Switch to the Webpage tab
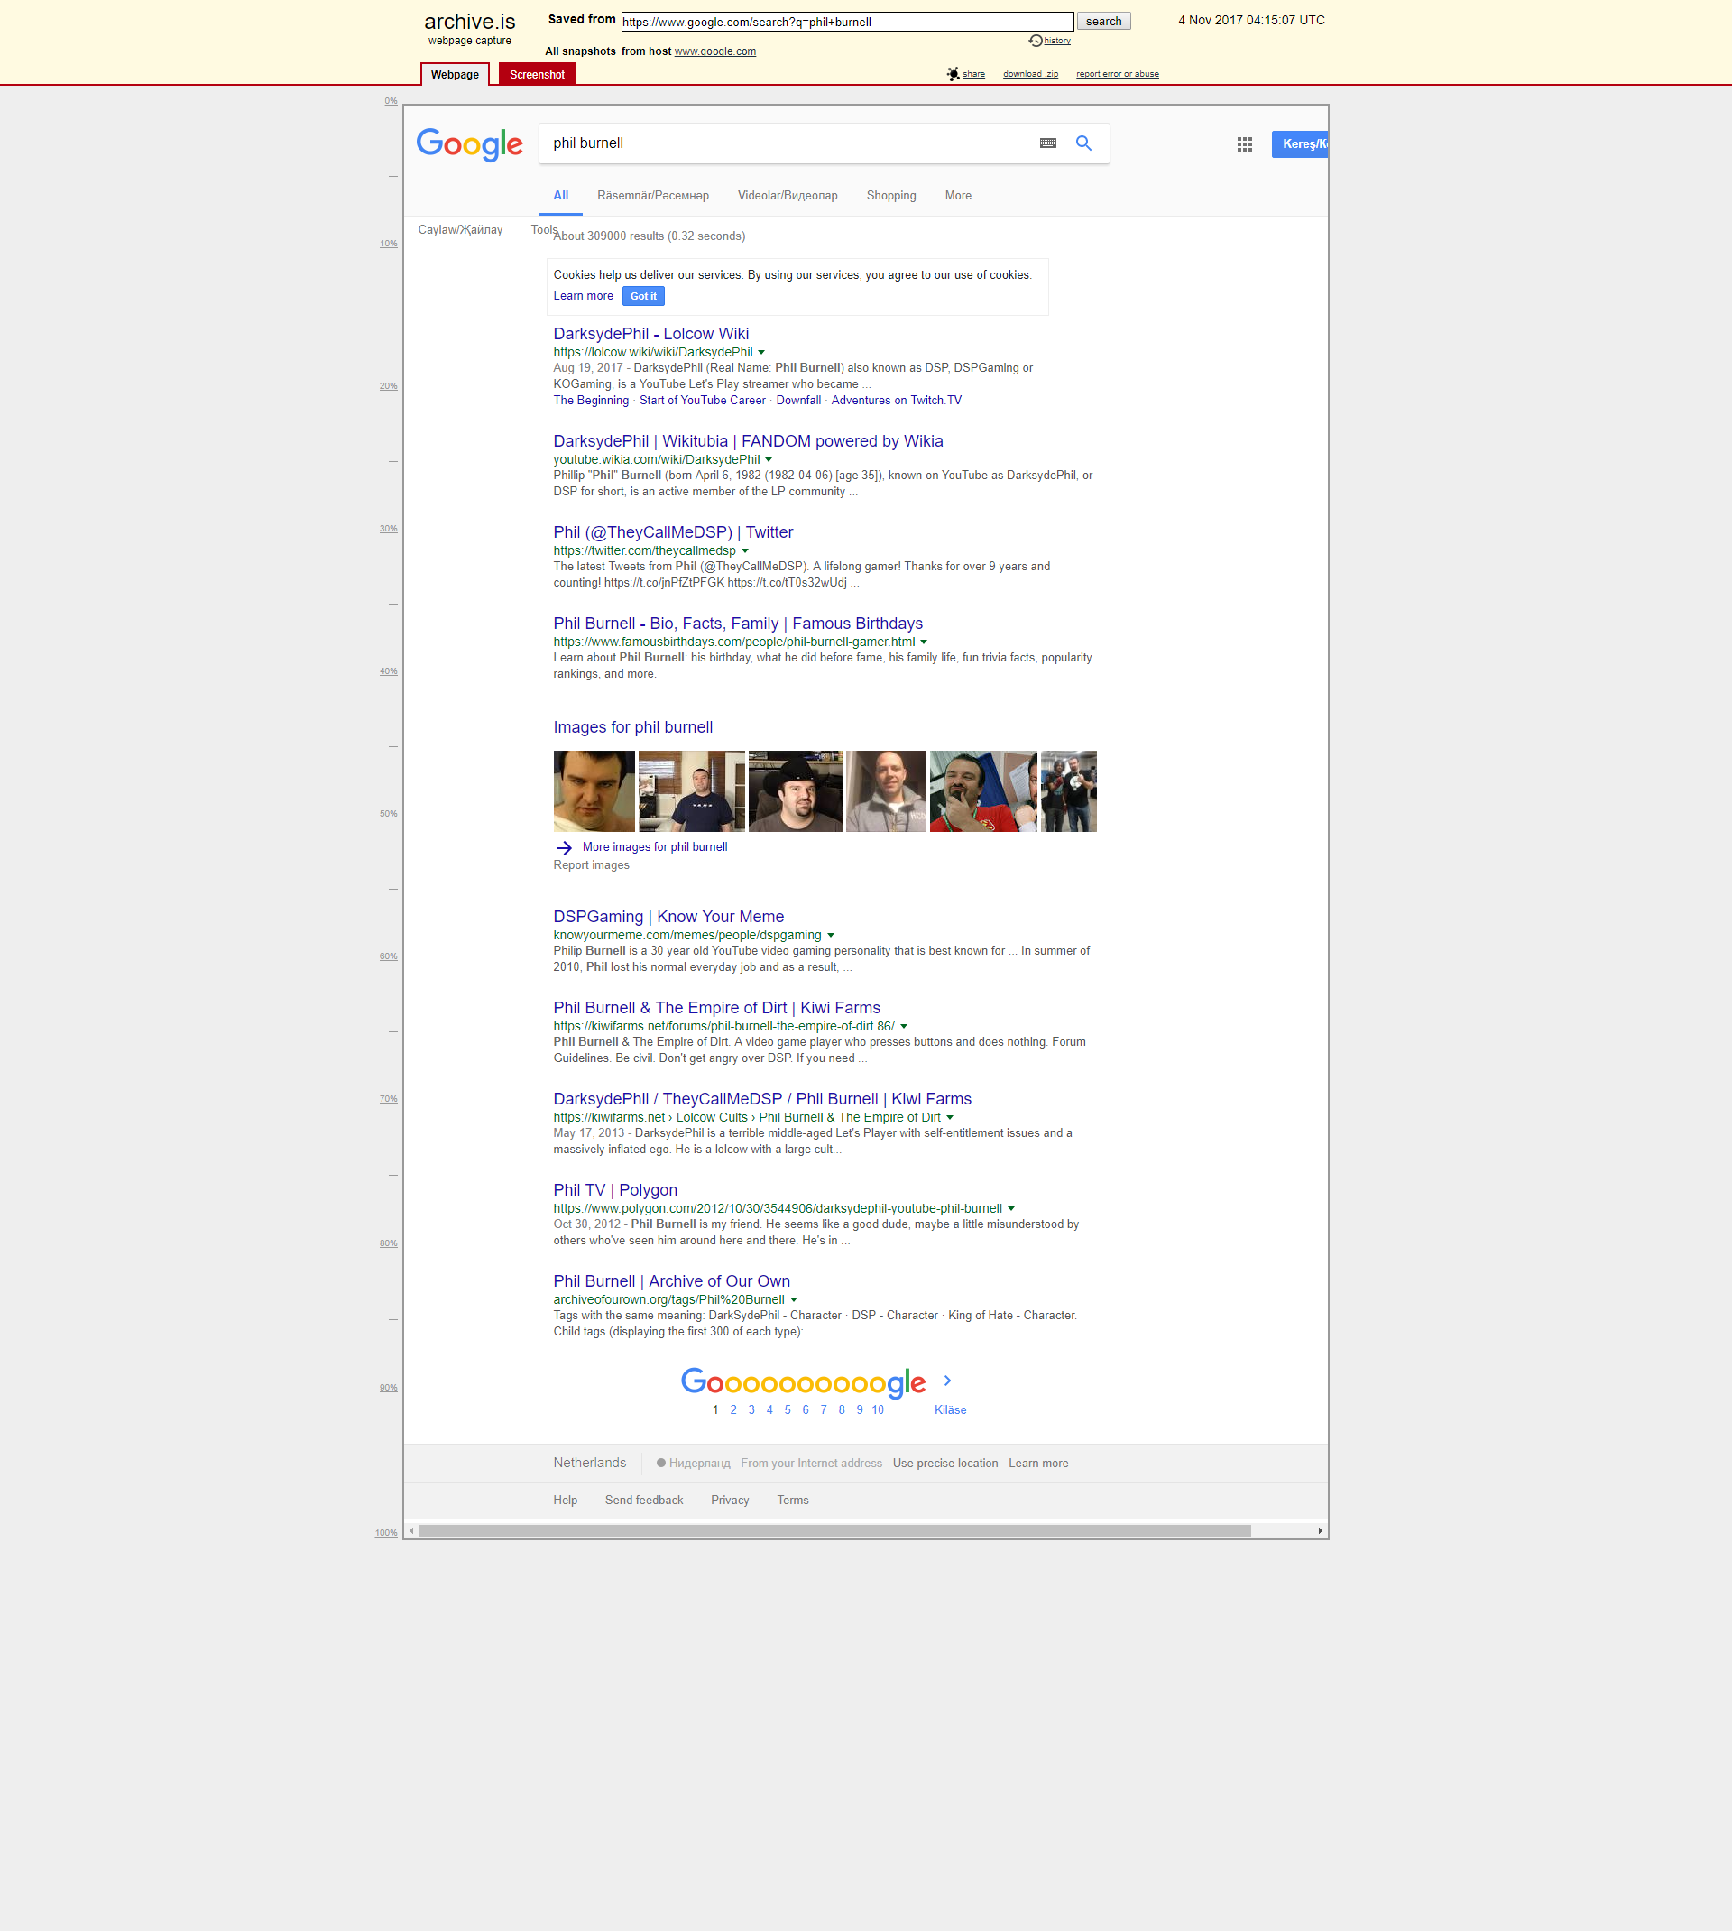Screen dimensions: 1732x1931 455,74
